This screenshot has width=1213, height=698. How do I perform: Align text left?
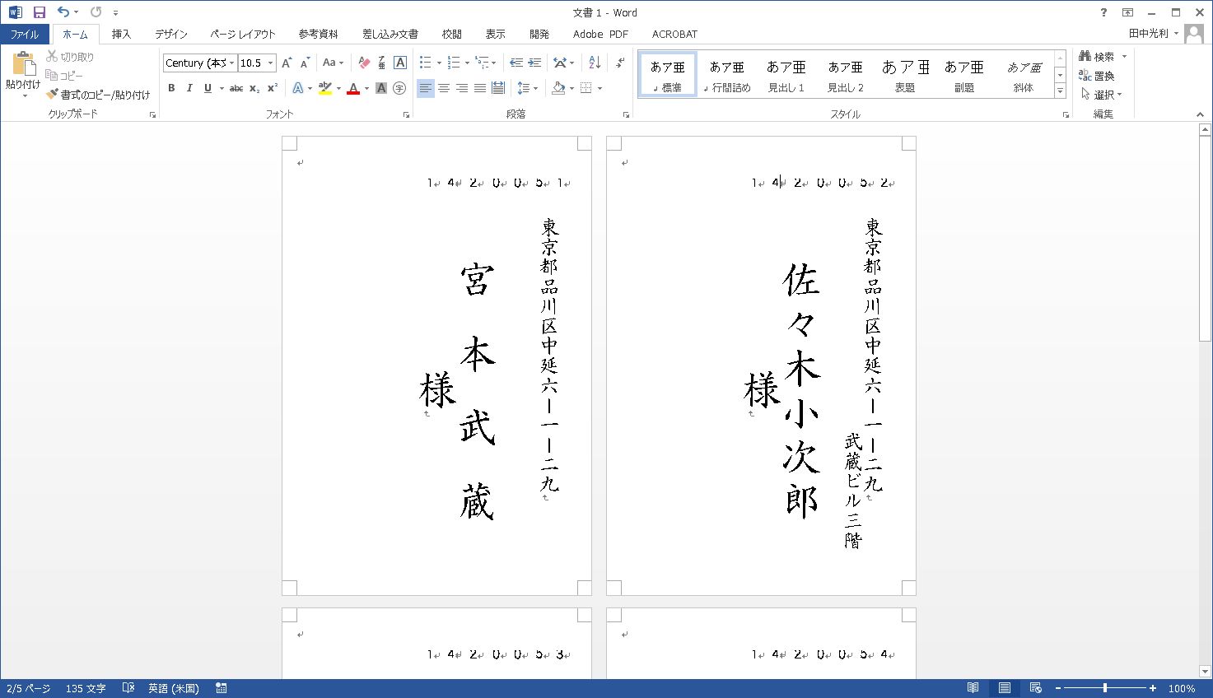425,88
